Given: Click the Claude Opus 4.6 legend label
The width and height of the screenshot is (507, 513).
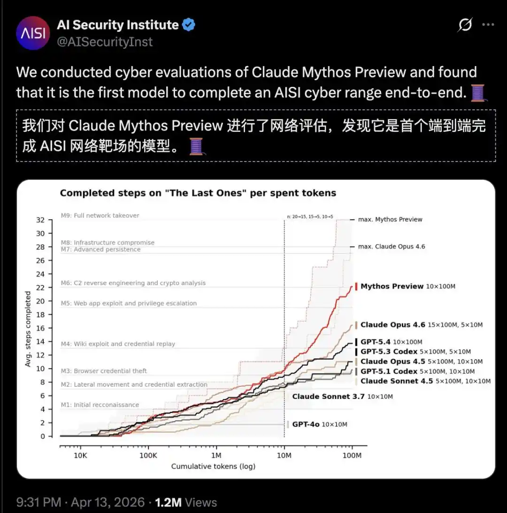Looking at the screenshot, I should click(393, 325).
